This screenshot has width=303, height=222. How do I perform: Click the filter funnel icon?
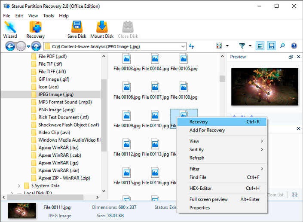(x=242, y=46)
